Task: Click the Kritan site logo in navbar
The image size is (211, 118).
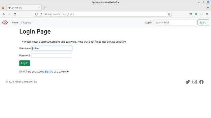Action: point(5,23)
